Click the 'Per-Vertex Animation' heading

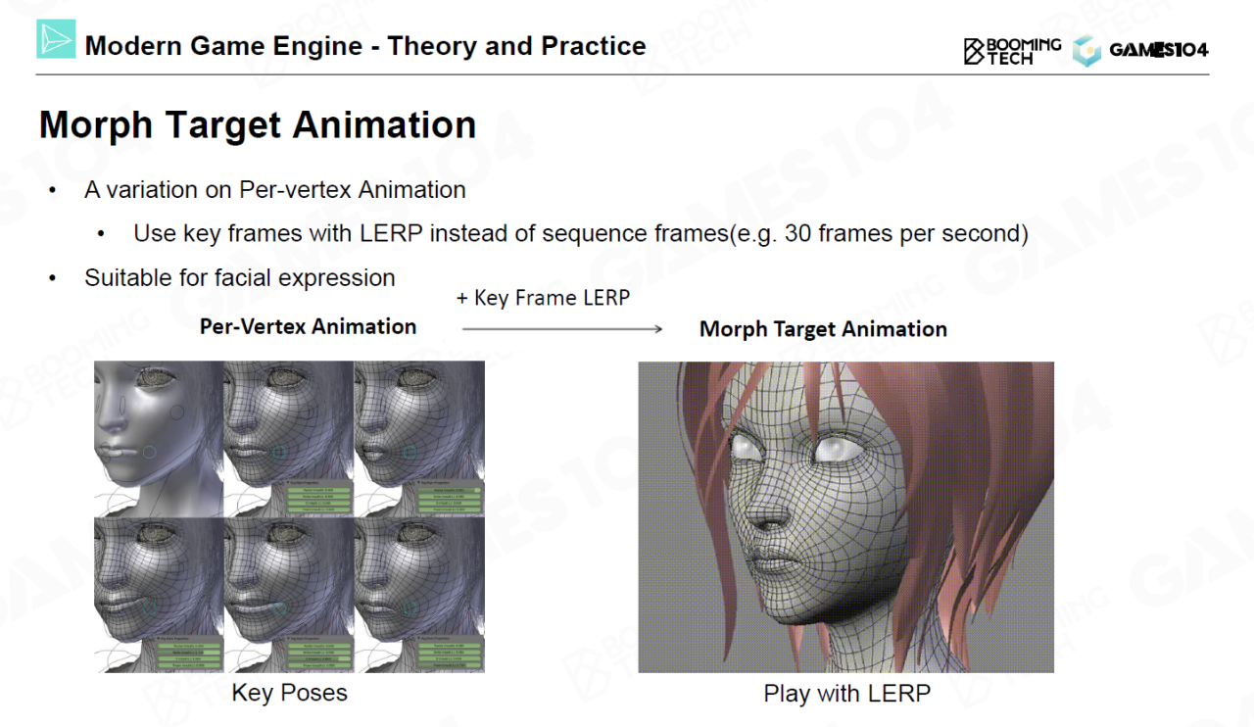click(308, 326)
